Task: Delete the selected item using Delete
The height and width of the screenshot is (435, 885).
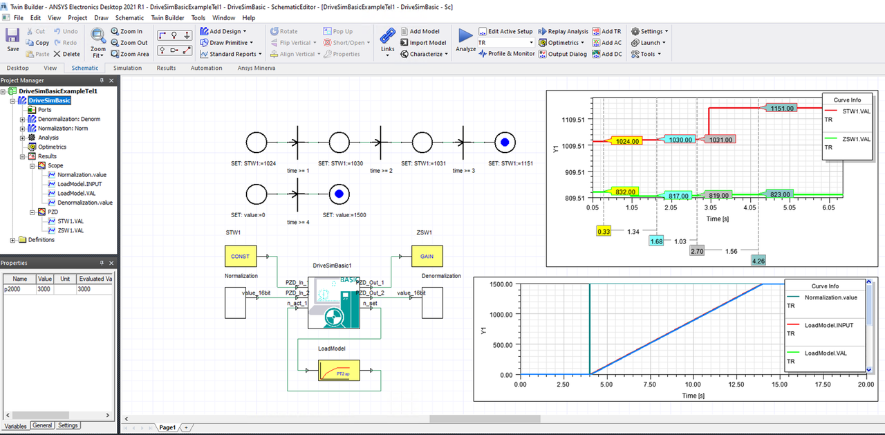Action: (67, 54)
